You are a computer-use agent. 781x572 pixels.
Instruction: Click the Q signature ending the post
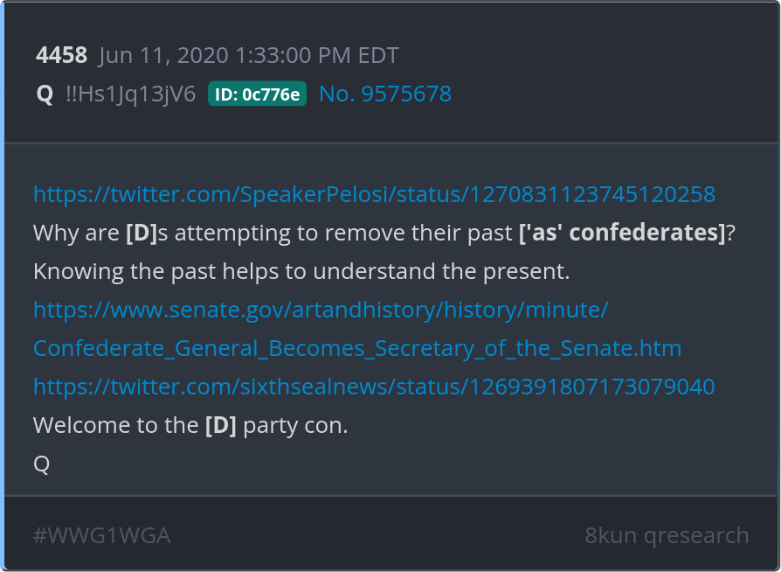click(x=41, y=464)
